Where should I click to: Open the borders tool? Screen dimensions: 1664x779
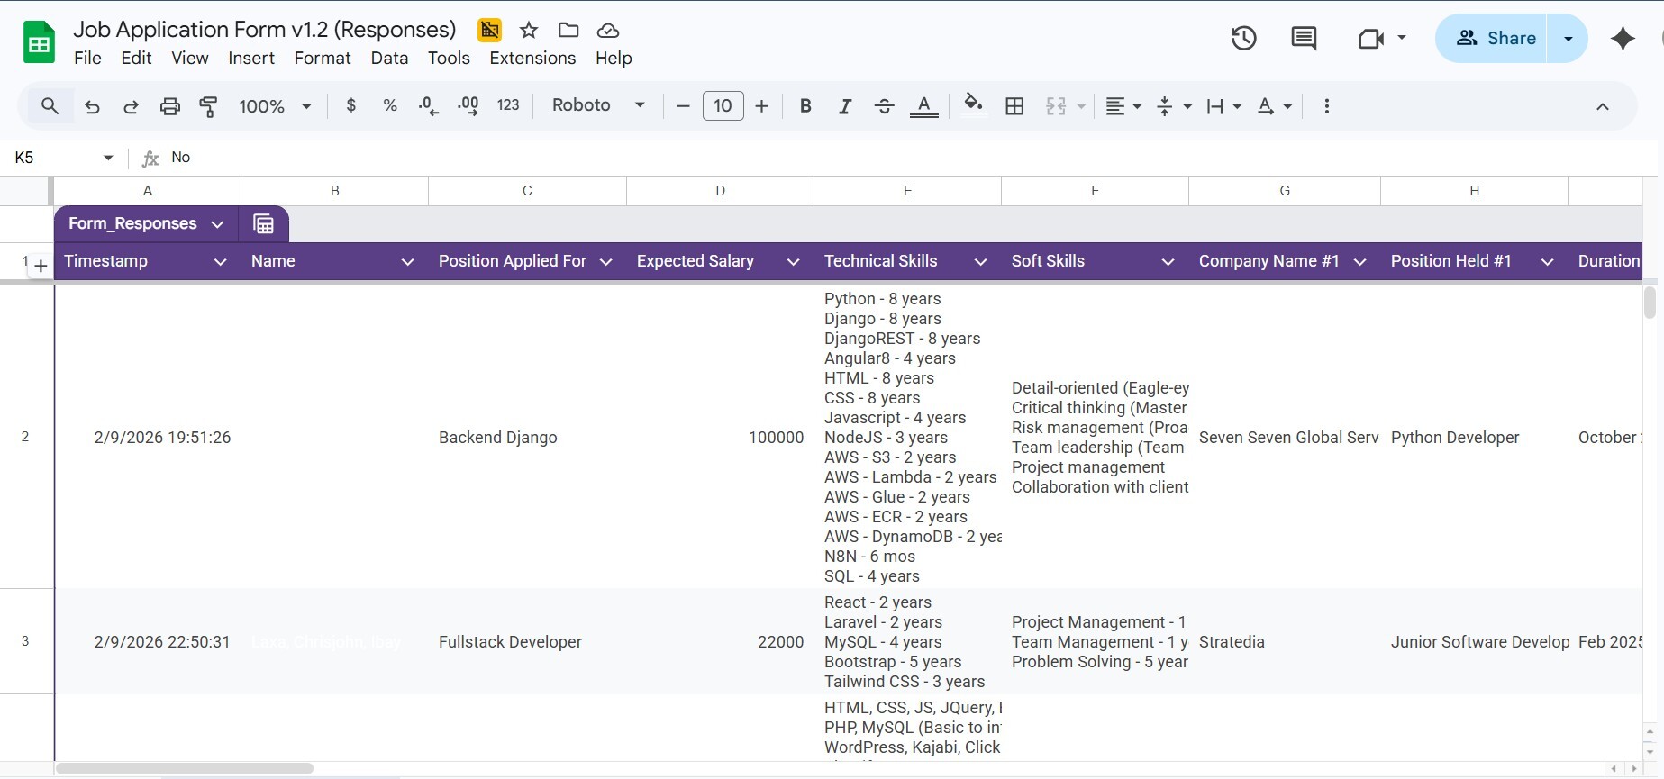pos(1014,106)
